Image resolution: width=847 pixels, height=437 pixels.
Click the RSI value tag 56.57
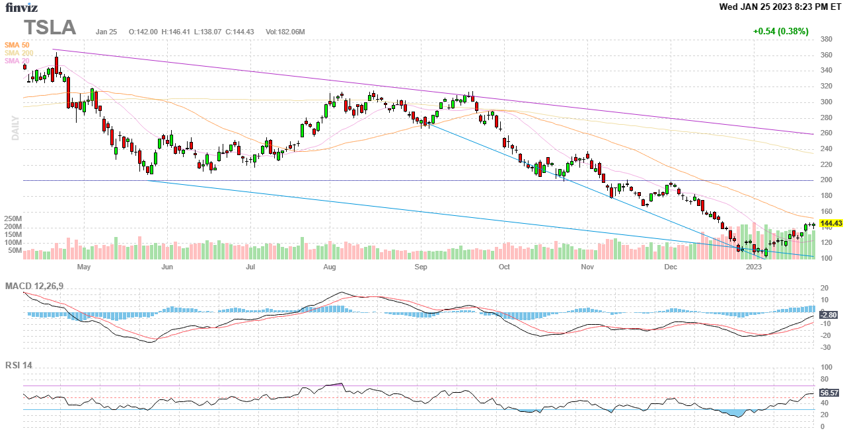(829, 393)
